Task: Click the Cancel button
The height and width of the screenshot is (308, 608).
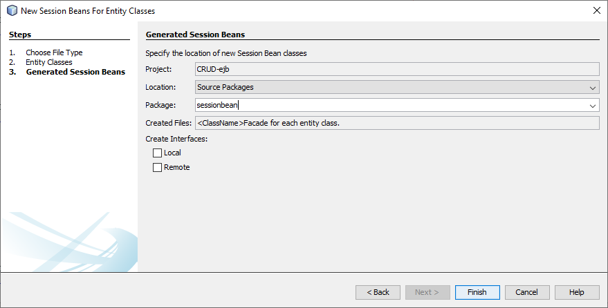Action: tap(526, 292)
